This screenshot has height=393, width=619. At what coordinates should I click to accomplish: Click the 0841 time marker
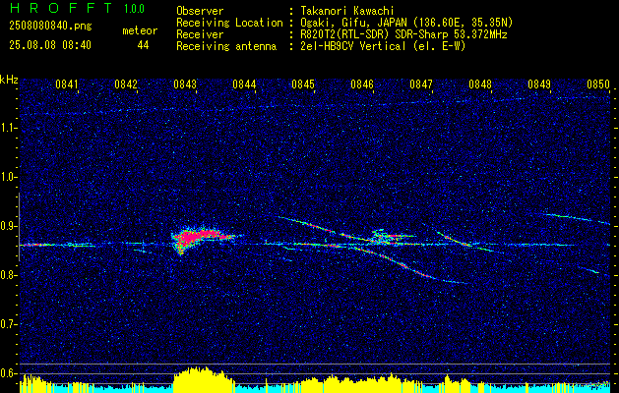66,84
